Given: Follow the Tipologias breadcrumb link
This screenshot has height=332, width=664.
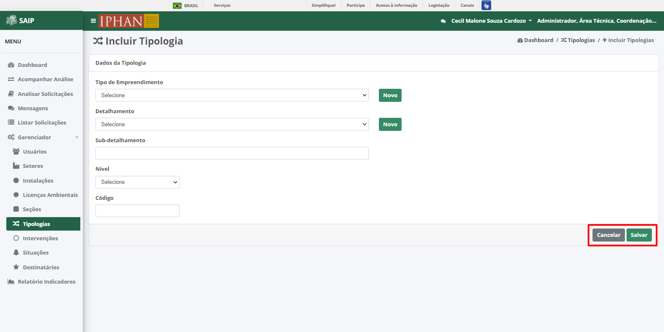Looking at the screenshot, I should (578, 40).
